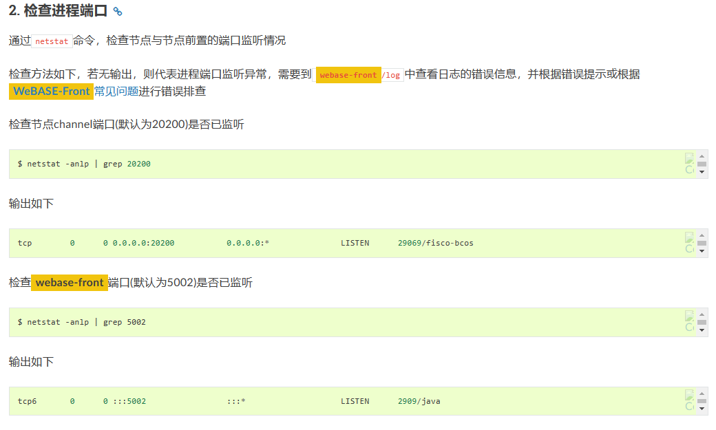This screenshot has width=716, height=430.
Task: Click copy icon in grep 20200 code block
Action: pyautogui.click(x=689, y=164)
